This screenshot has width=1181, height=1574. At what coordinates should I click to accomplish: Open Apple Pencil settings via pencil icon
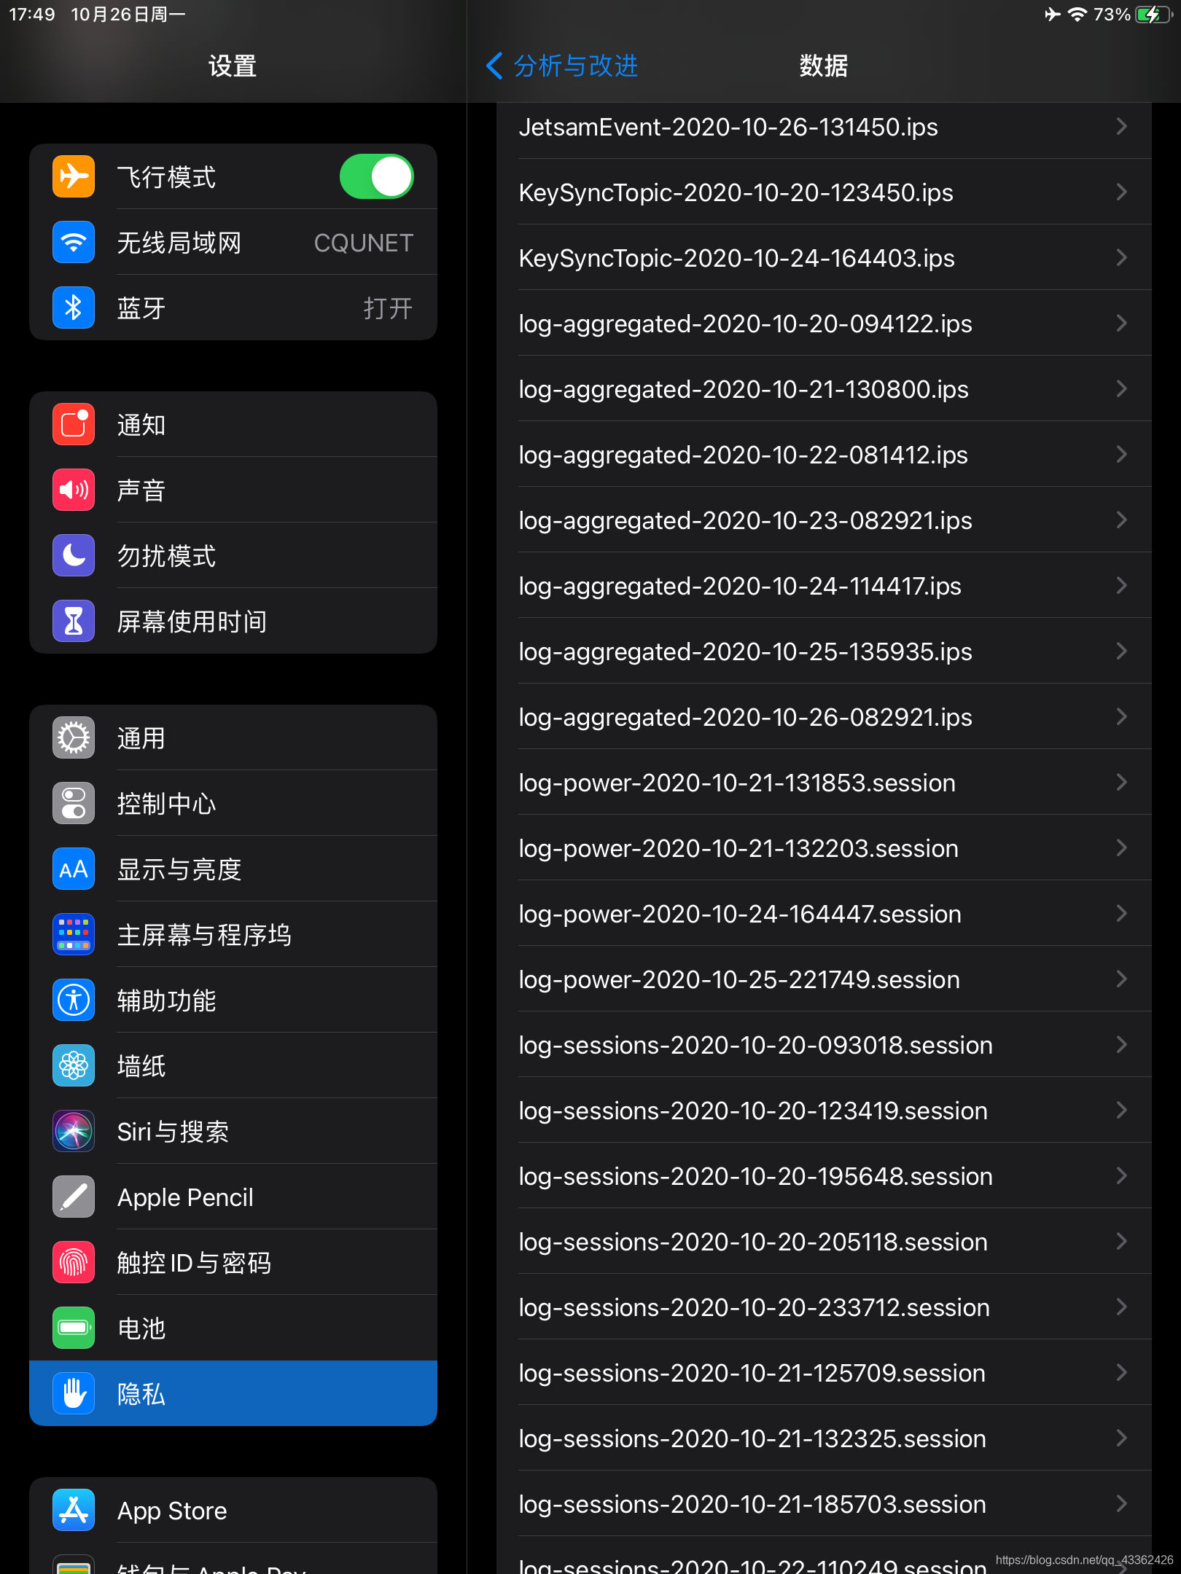[x=73, y=1197]
